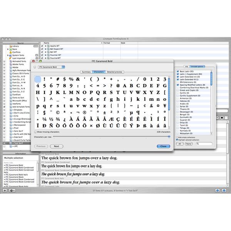This screenshot has height=231, width=231.
Task: Click the Sans Serif set icon
Action: pos(11,131)
